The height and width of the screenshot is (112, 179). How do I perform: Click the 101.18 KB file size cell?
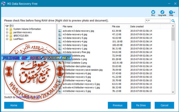pos(117,41)
